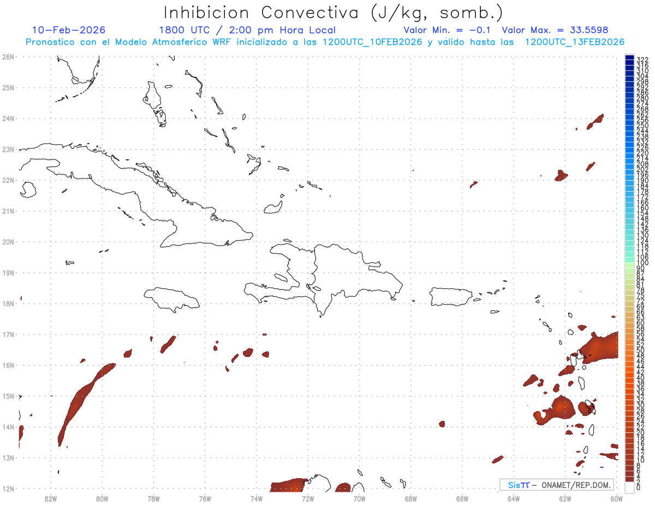Click the color bar value label "60"

pos(641,323)
